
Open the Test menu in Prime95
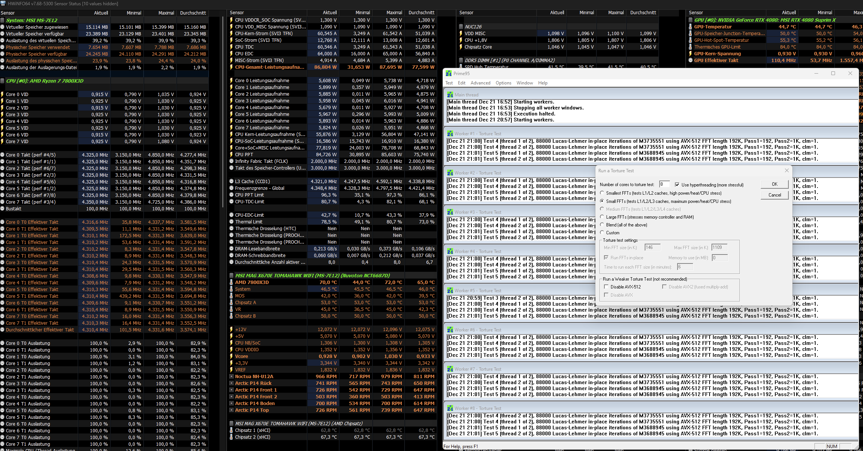tap(449, 83)
